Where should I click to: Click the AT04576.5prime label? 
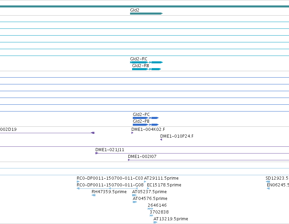pos(150,199)
